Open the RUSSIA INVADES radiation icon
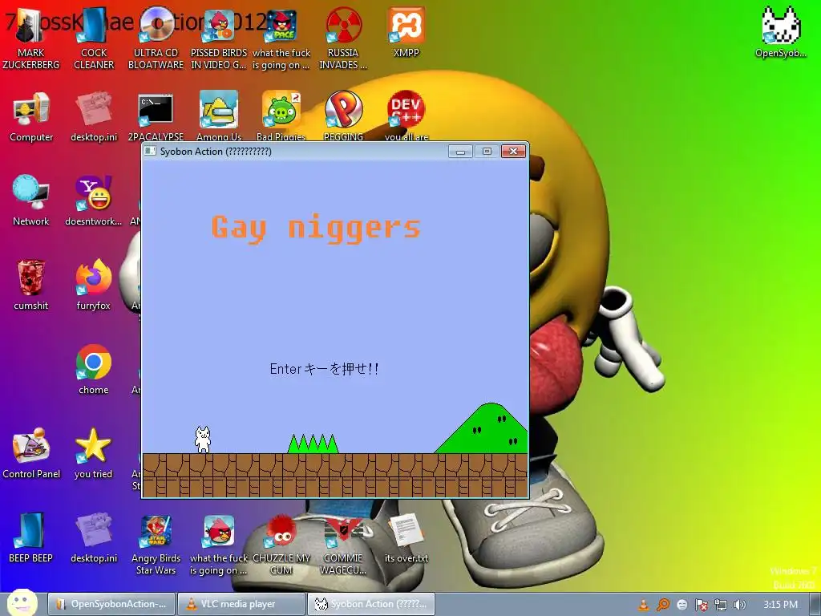 pyautogui.click(x=343, y=37)
